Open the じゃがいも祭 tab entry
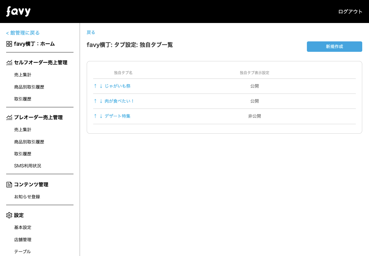 pyautogui.click(x=117, y=86)
